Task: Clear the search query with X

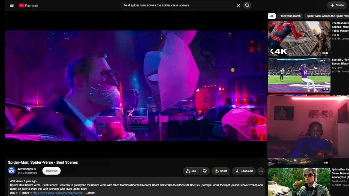Action: (x=239, y=5)
